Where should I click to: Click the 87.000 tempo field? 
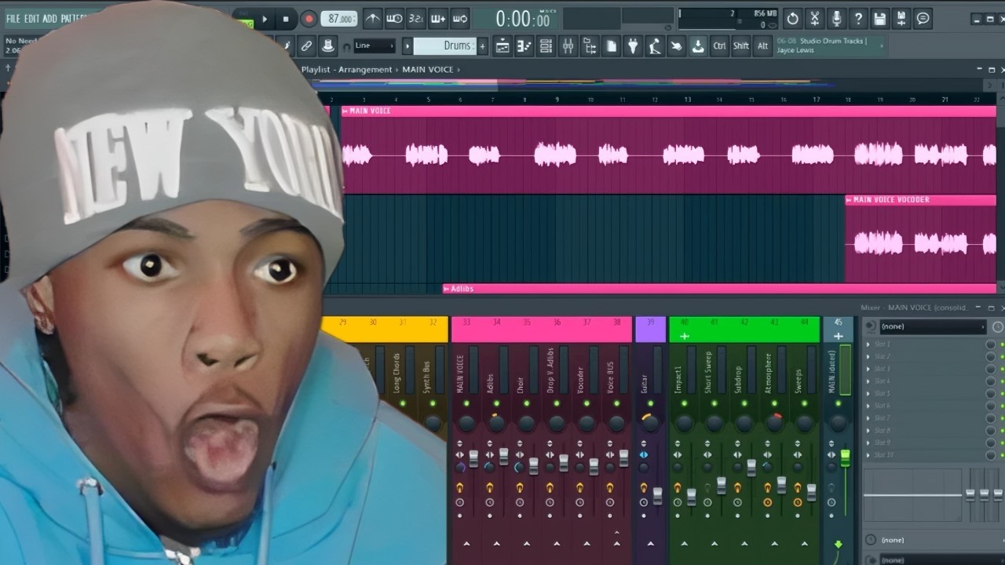339,19
